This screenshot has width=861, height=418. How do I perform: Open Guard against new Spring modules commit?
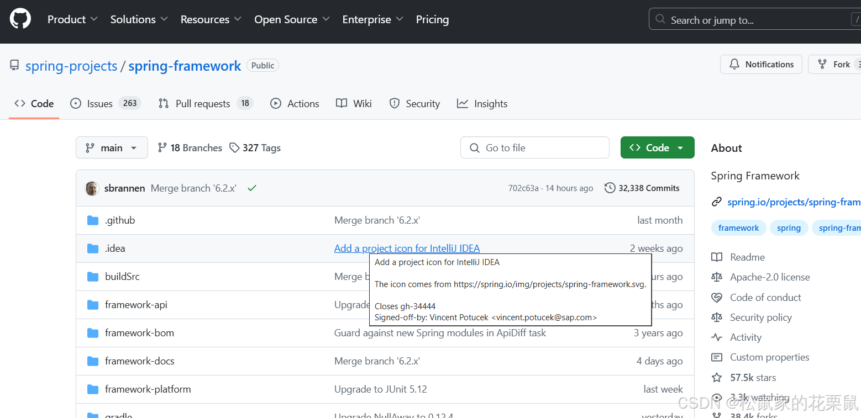[440, 333]
